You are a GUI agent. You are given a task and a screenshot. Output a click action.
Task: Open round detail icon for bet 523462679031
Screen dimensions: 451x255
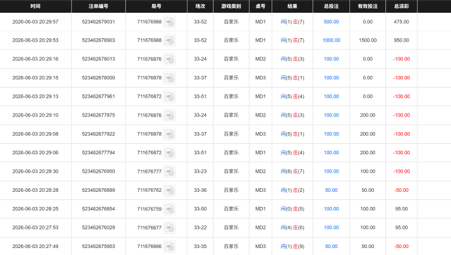(169, 22)
